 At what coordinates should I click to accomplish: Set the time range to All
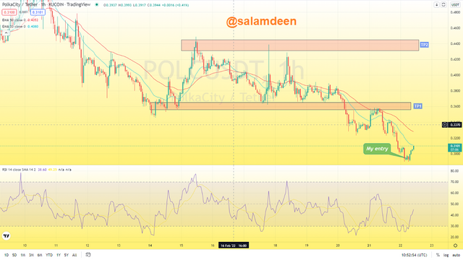(x=75, y=255)
